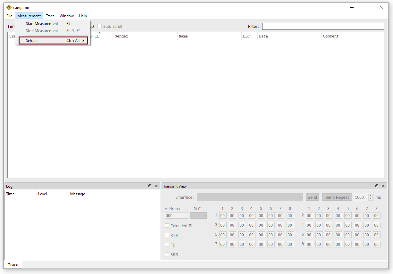Click first byte field in row 2

point(309,215)
